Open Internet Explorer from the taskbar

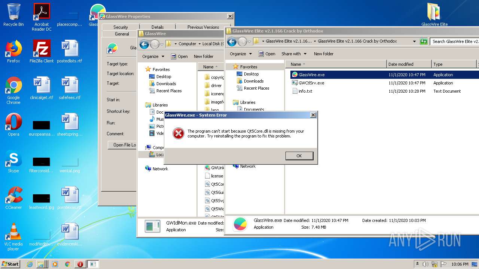pos(30,264)
